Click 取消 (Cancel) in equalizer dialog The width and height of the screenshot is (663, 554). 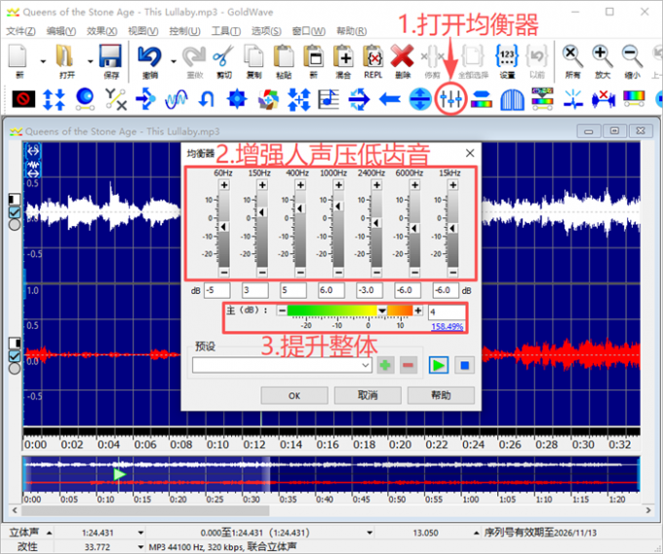[x=368, y=395]
